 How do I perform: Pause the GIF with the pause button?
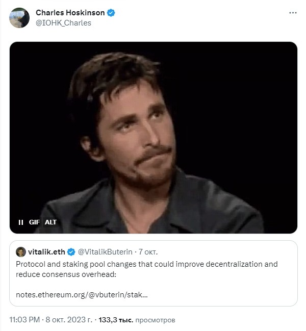point(21,222)
